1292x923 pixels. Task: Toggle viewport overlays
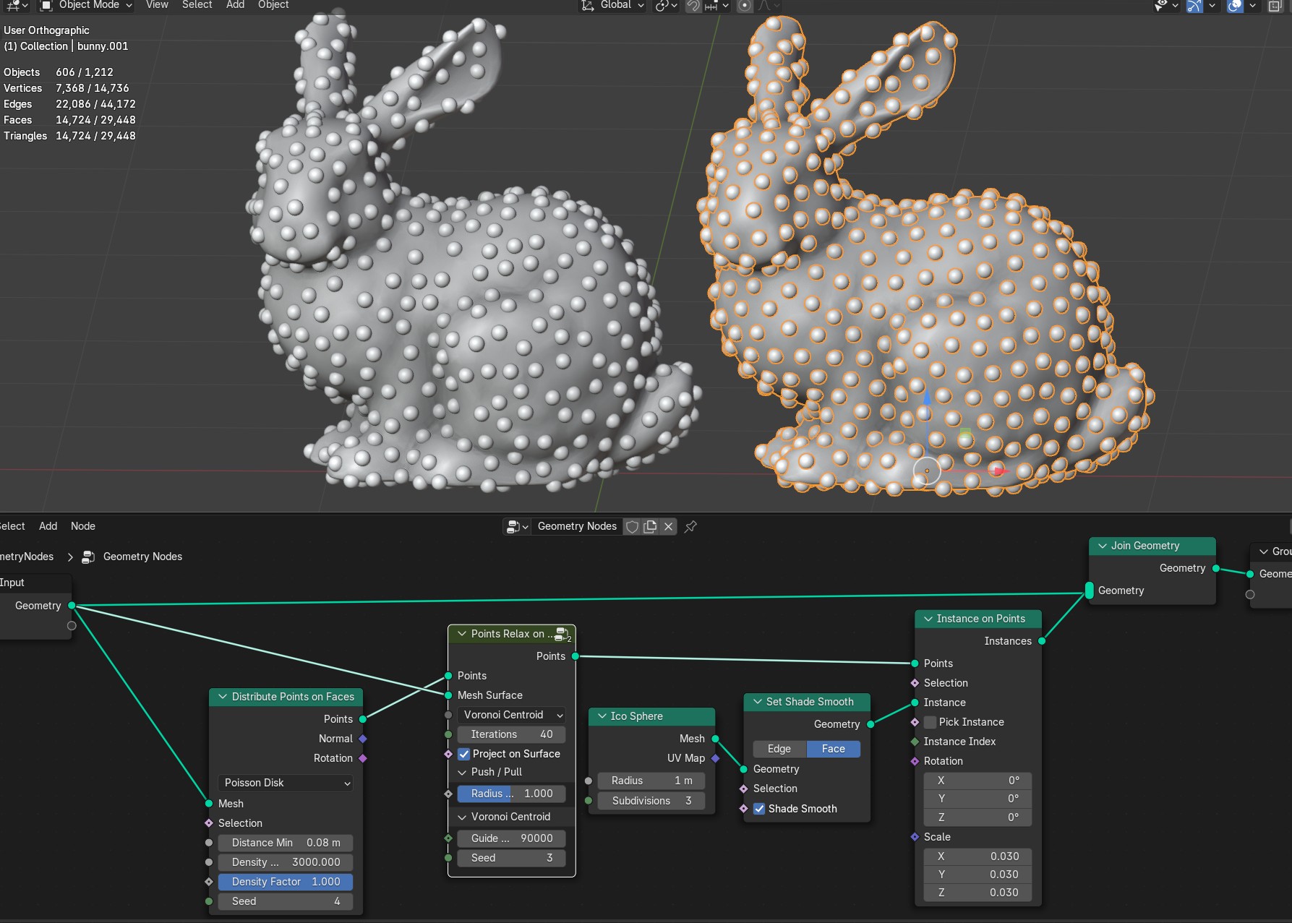click(1235, 5)
